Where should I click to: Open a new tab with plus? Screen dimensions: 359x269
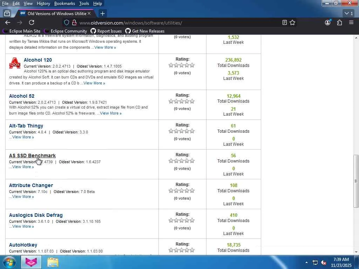[x=102, y=14]
